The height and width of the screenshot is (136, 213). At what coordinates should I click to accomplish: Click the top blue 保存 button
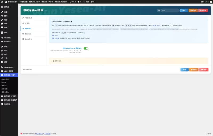(x=184, y=10)
